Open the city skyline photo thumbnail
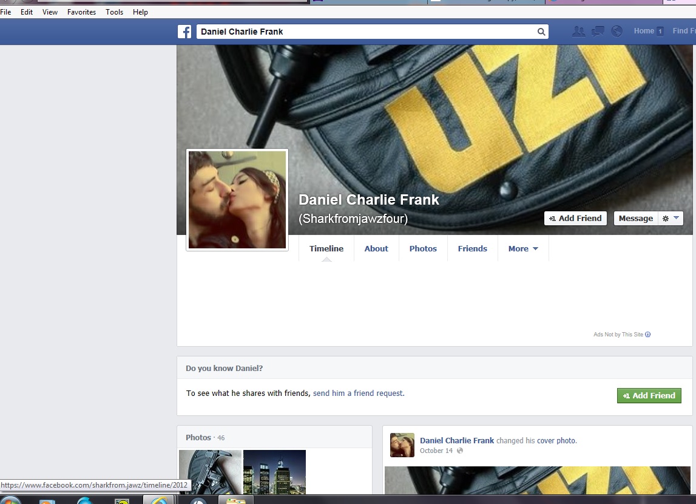 click(274, 472)
